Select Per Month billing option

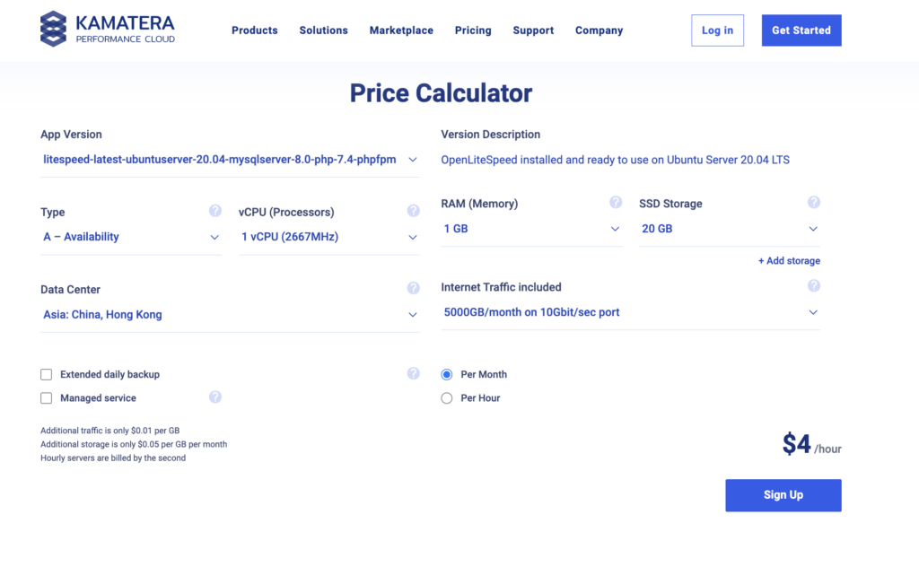[x=447, y=374]
